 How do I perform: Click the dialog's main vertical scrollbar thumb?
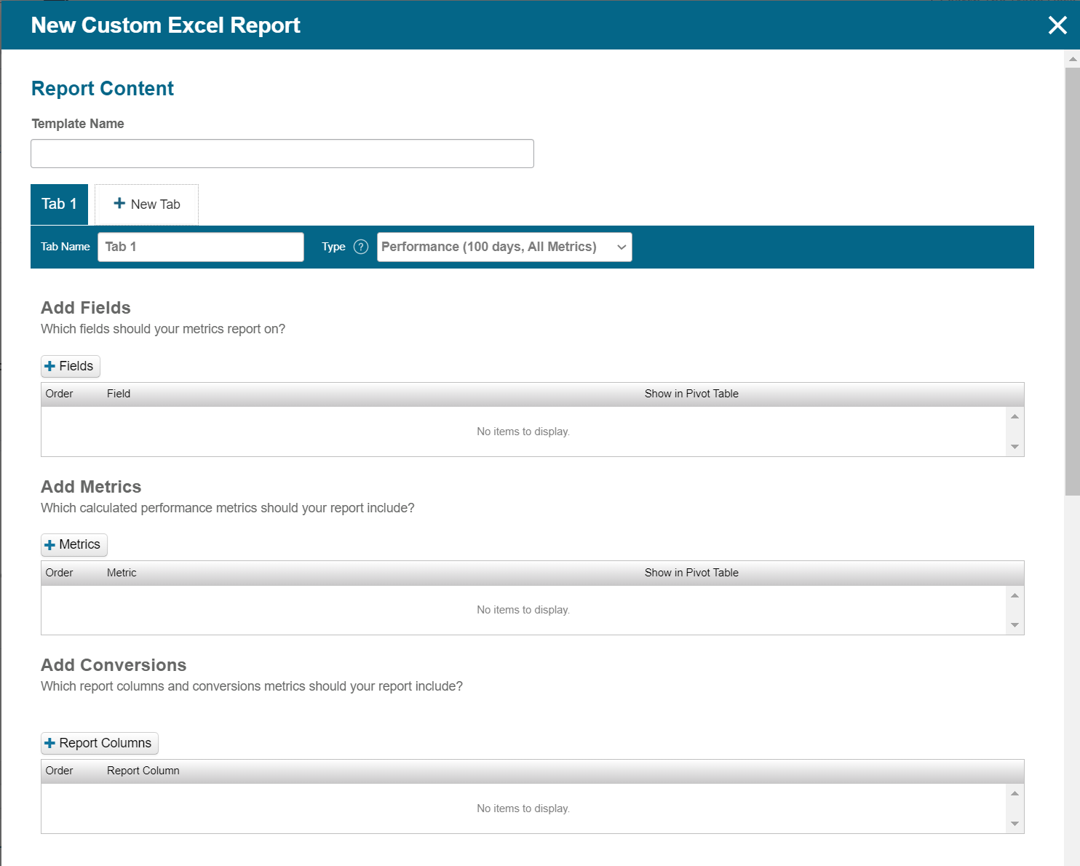[x=1072, y=282]
